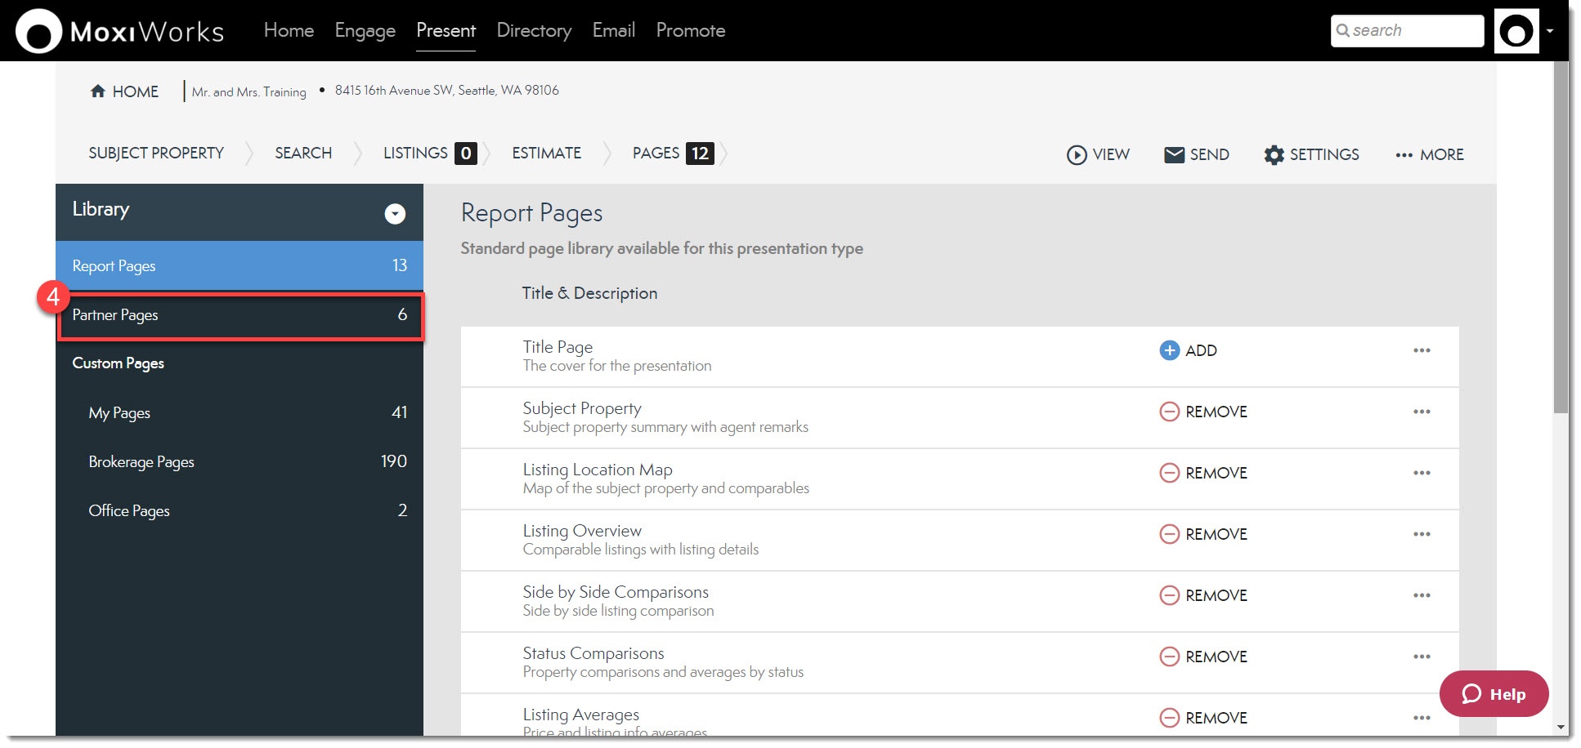Click Mr. and Mrs. Training text
Viewport: 1581px width, 748px height.
[x=249, y=92]
